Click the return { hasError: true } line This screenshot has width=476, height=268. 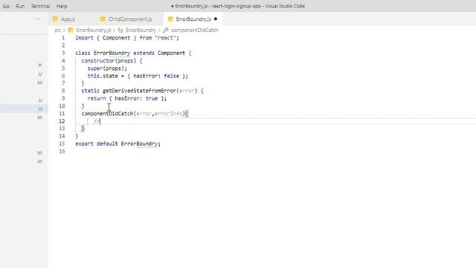(127, 98)
